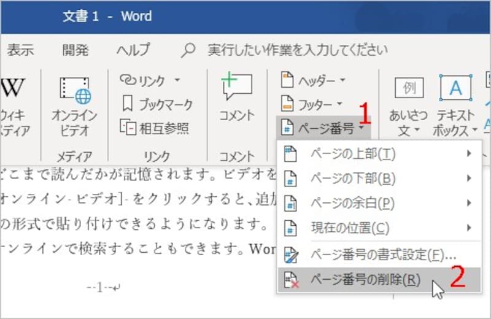Click the ページ番号 page number button
Image resolution: width=491 pixels, height=319 pixels.
(323, 128)
